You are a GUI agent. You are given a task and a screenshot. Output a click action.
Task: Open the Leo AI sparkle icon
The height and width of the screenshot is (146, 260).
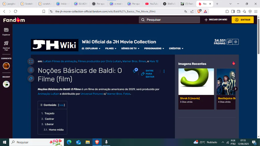(x=244, y=12)
